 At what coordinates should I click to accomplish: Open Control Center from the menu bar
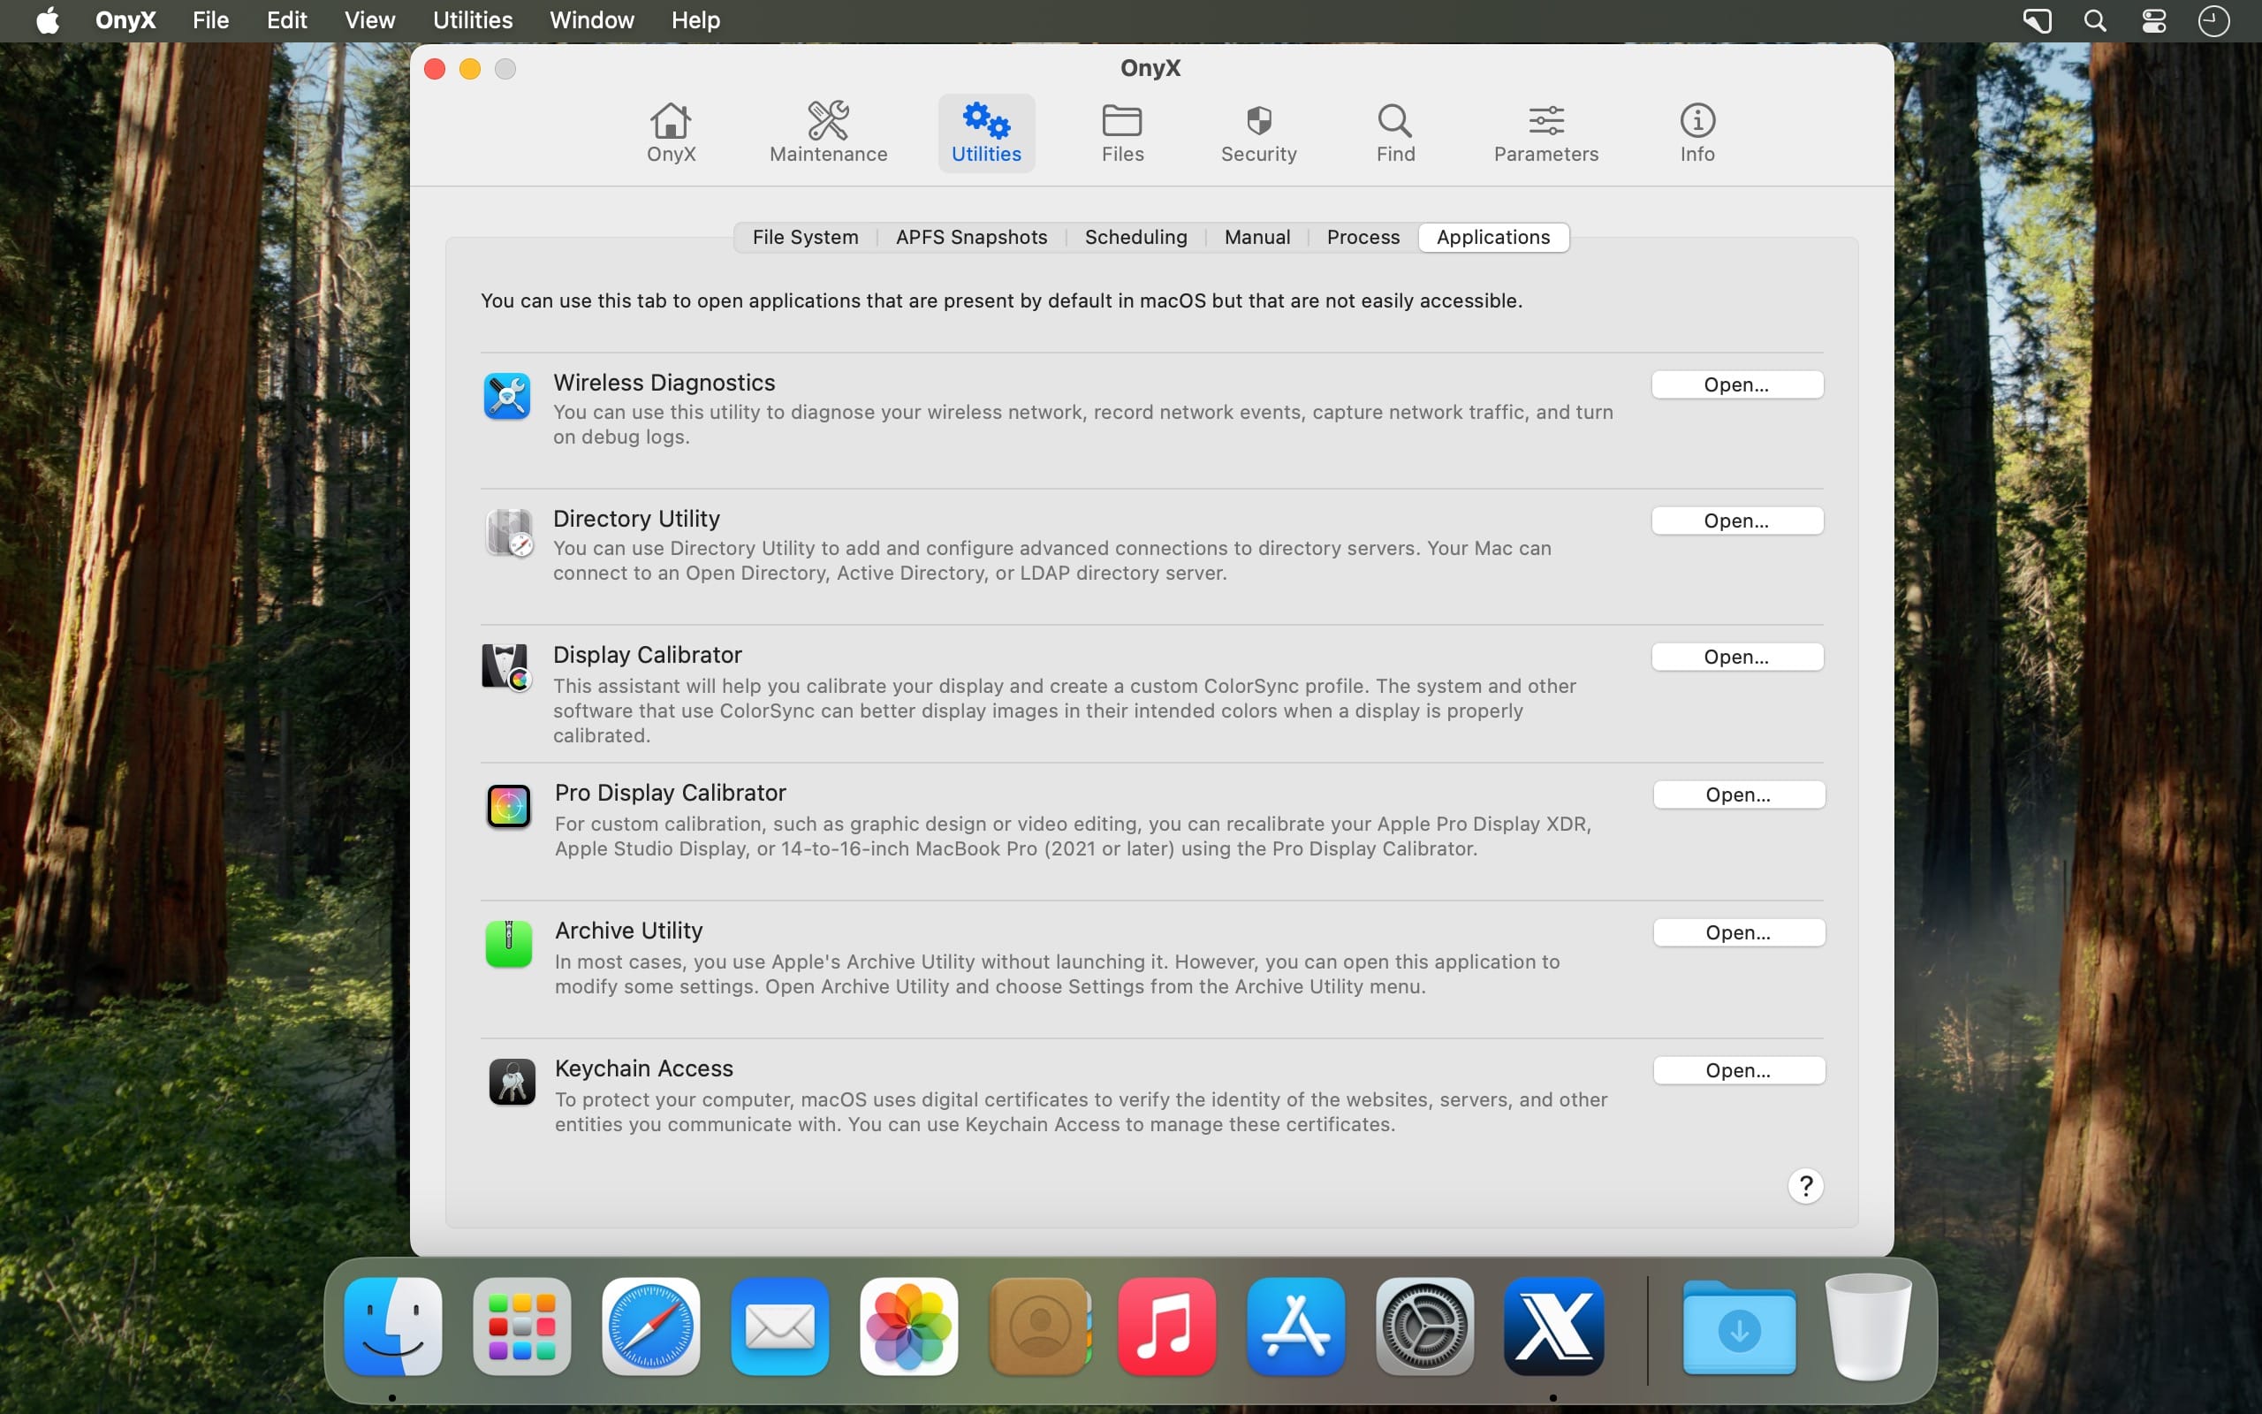pos(2153,20)
